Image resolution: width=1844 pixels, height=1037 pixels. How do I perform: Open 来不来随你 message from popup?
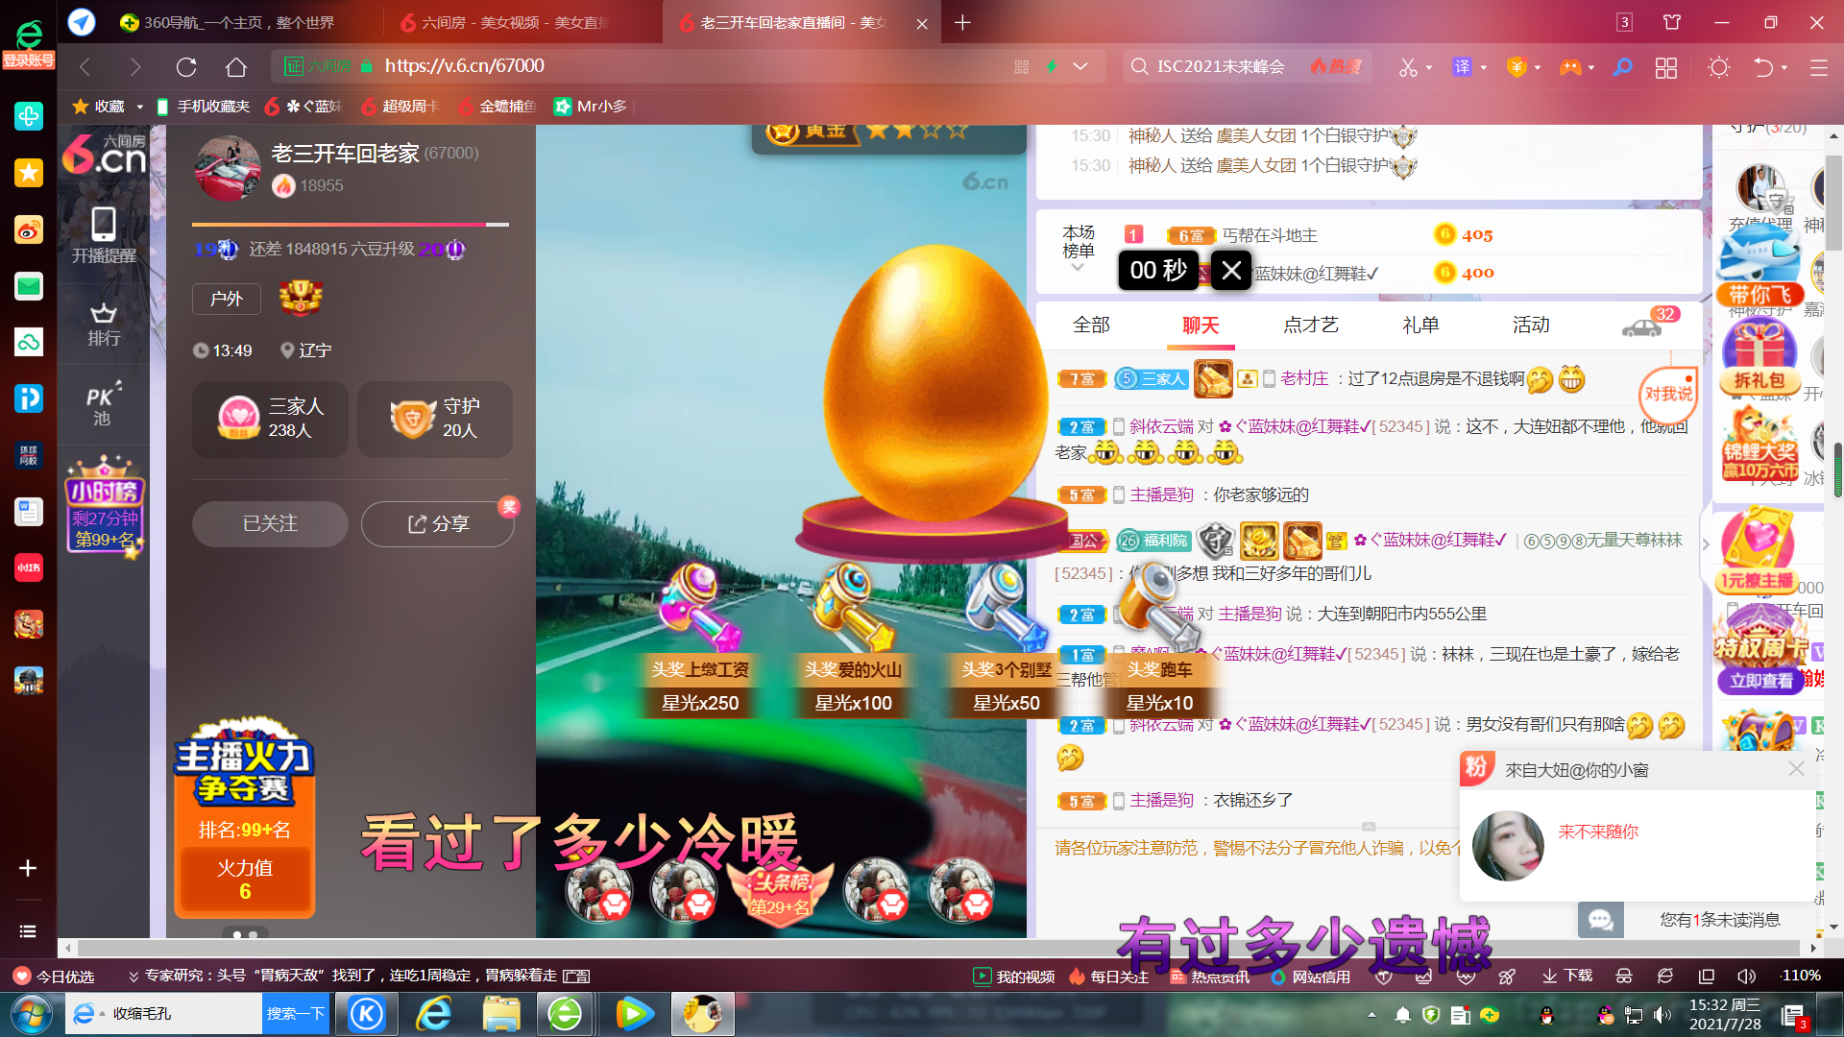(x=1598, y=832)
